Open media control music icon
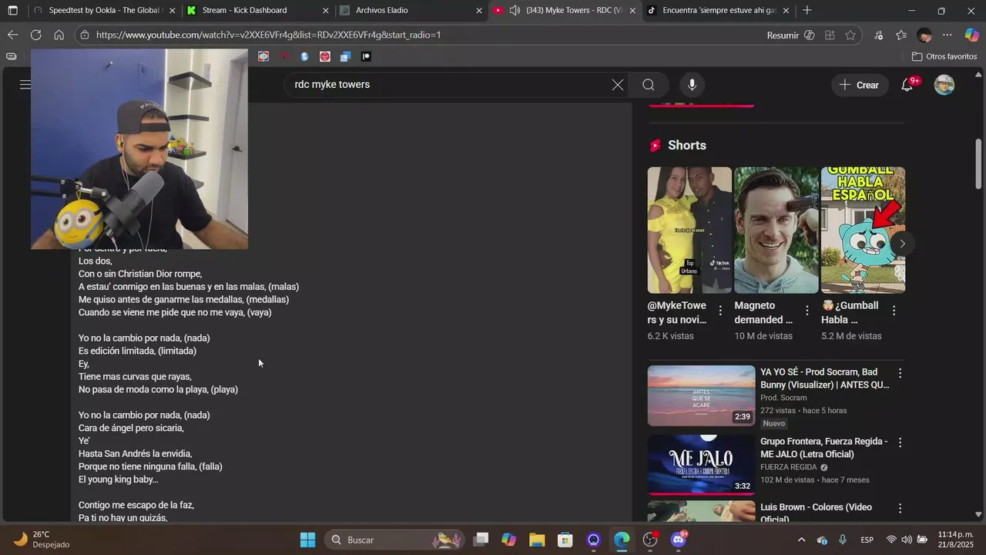The width and height of the screenshot is (986, 555). click(x=878, y=35)
